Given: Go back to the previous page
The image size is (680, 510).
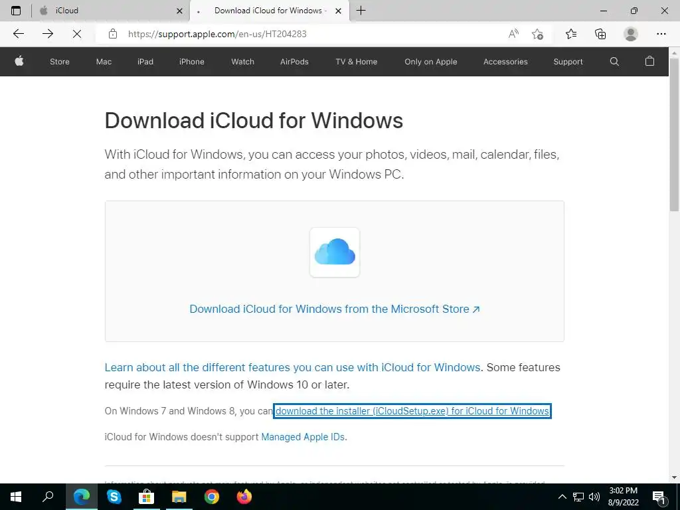Looking at the screenshot, I should [x=18, y=34].
